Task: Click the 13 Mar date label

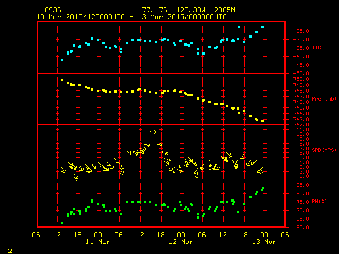Action: click(264, 242)
